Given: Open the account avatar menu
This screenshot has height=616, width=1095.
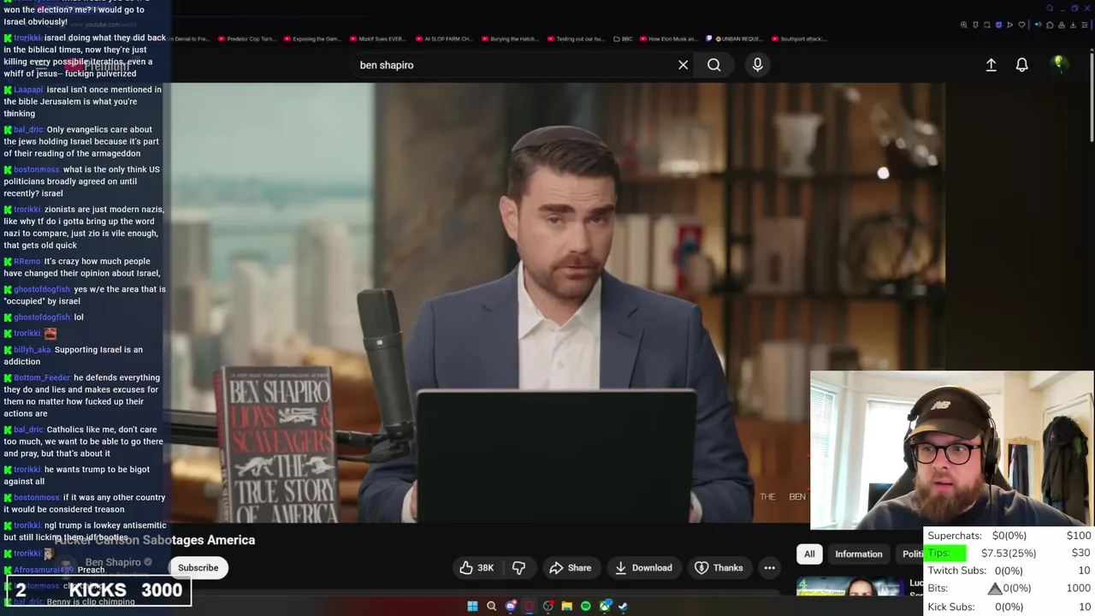Looking at the screenshot, I should 1058,63.
